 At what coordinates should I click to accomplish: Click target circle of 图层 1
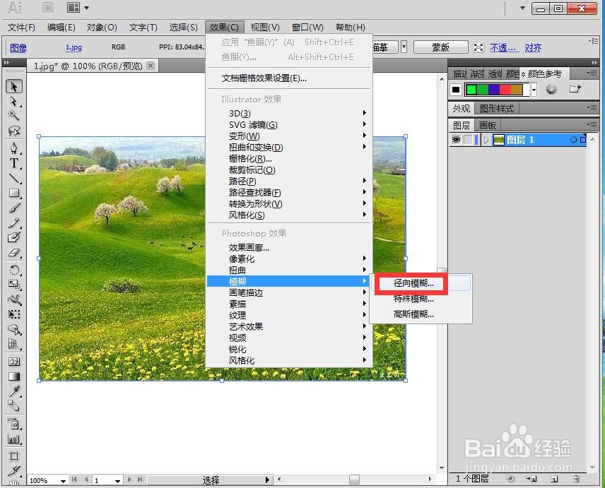[x=573, y=140]
